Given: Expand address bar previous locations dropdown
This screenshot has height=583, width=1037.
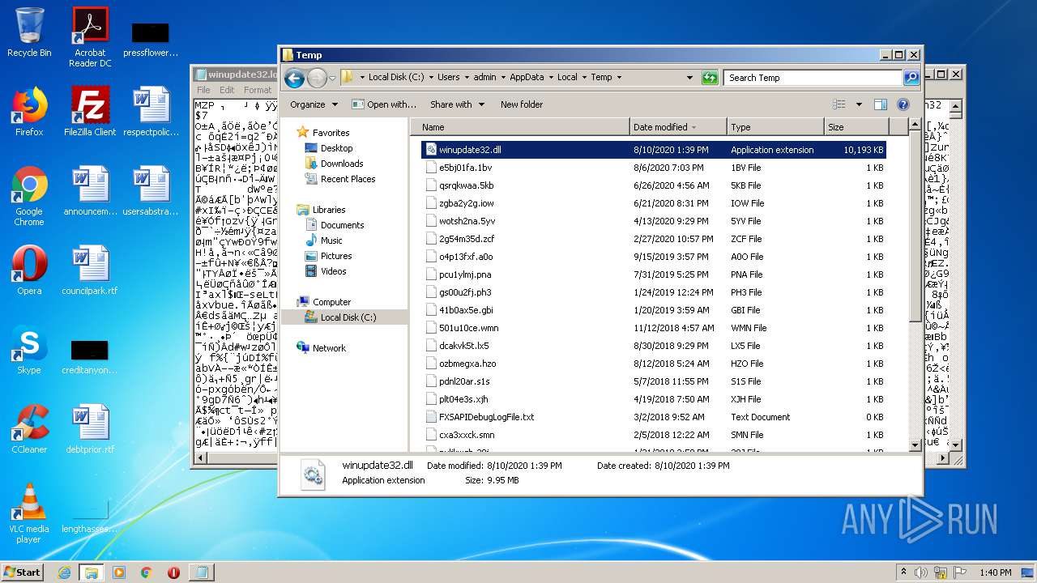Looking at the screenshot, I should 689,78.
